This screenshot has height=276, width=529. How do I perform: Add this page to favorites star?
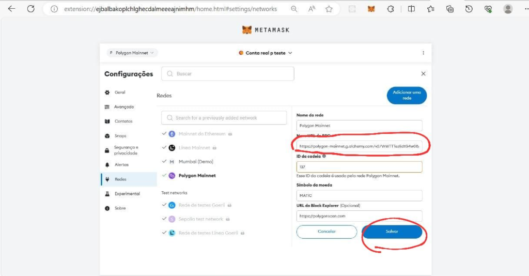point(329,9)
